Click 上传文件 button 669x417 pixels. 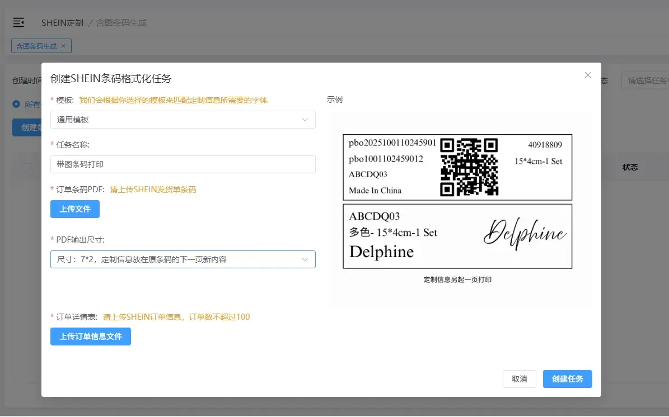[x=75, y=209]
